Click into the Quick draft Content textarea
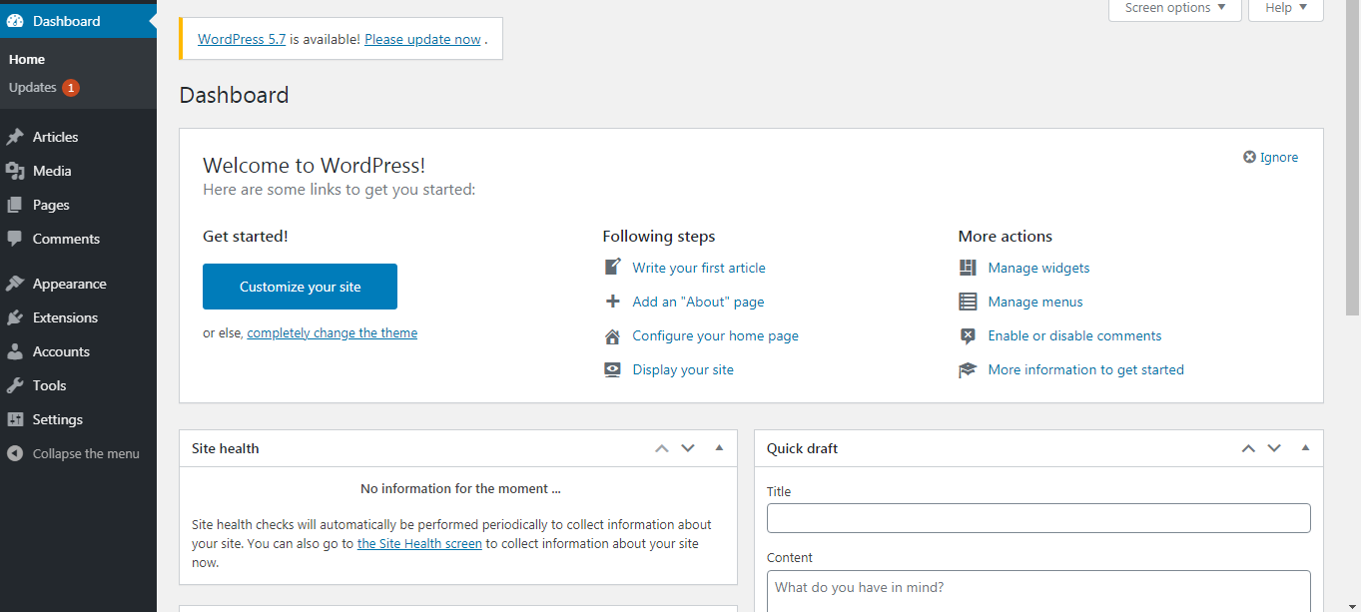1361x612 pixels. pos(1038,591)
